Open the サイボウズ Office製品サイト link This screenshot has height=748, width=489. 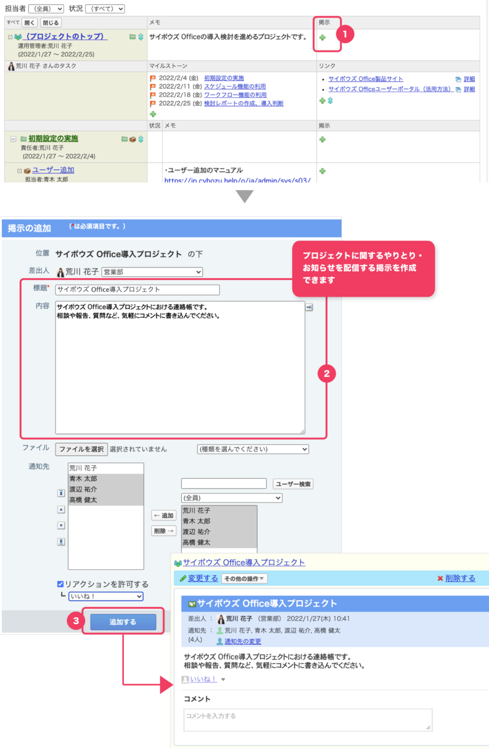pyautogui.click(x=366, y=79)
